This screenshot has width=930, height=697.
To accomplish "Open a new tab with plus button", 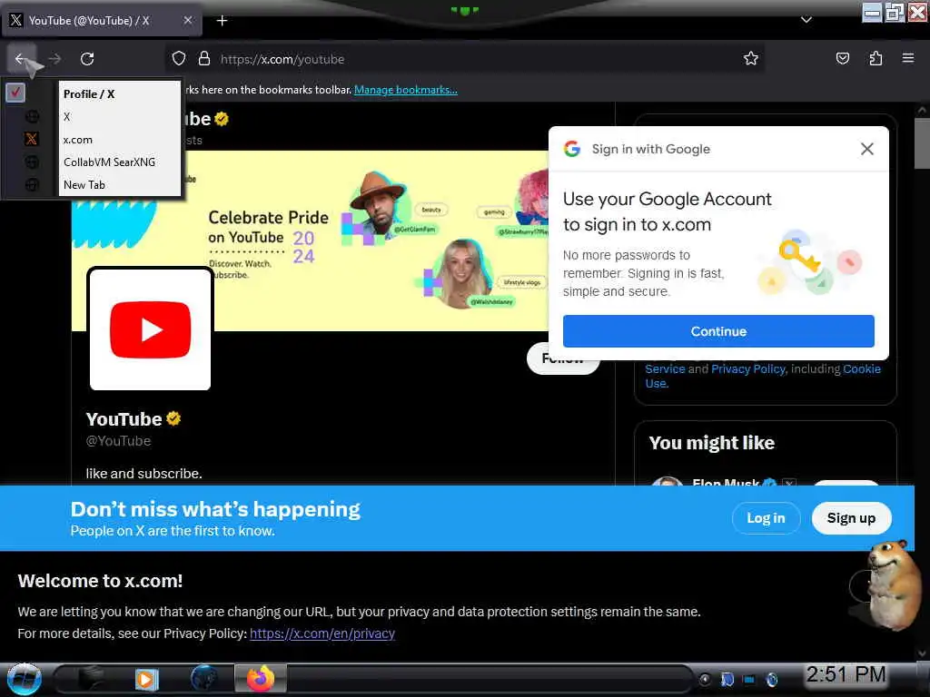I will pos(222,21).
